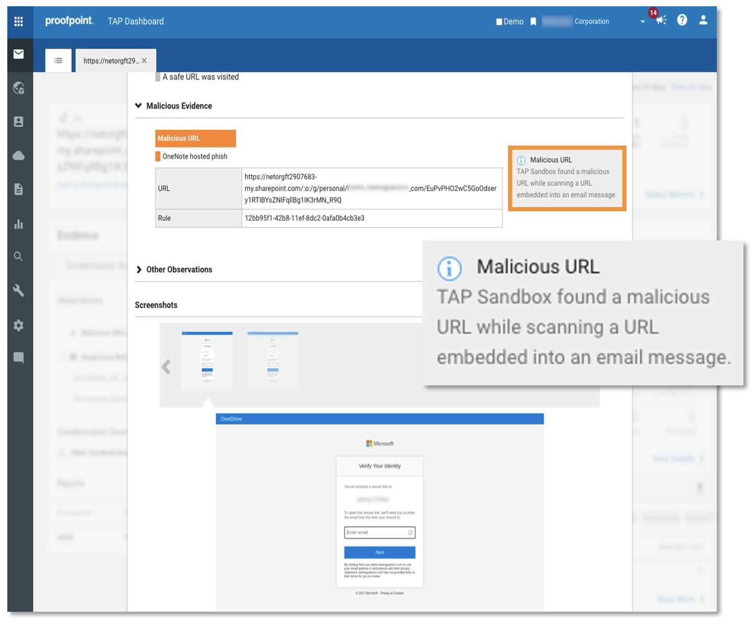This screenshot has width=756, height=631.
Task: Open the Email protection section in sidebar
Action: coord(19,55)
